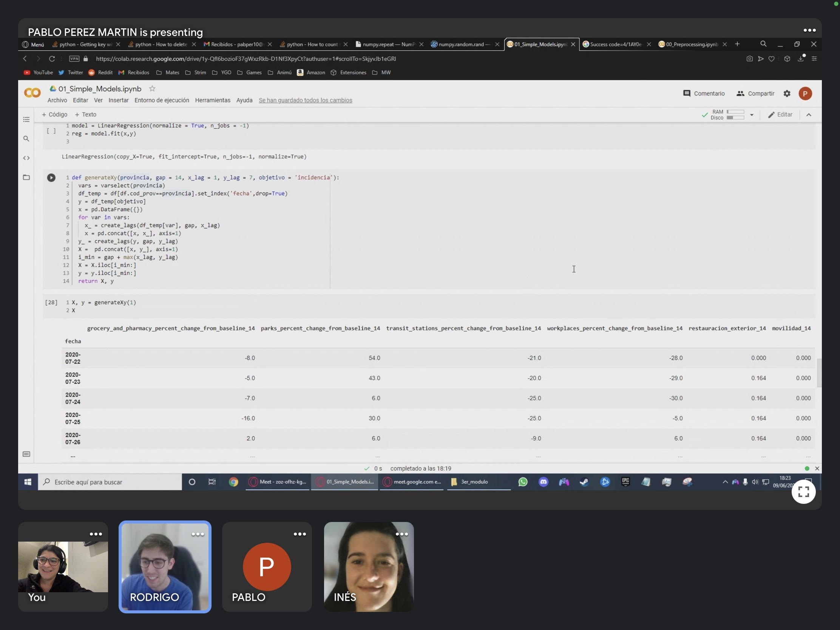Expand the RAM/Disco resources dropdown arrow
840x630 pixels.
(752, 115)
